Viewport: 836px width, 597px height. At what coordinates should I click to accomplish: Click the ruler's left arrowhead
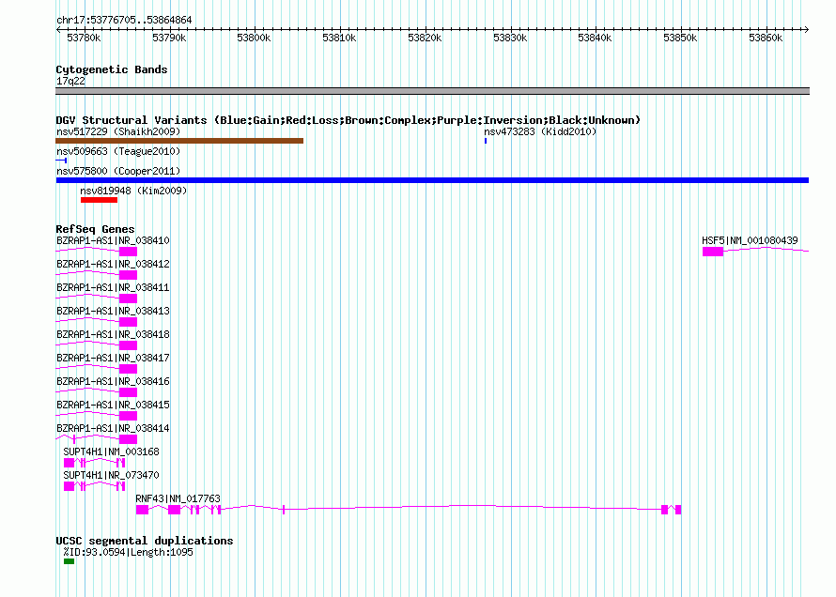tap(58, 29)
